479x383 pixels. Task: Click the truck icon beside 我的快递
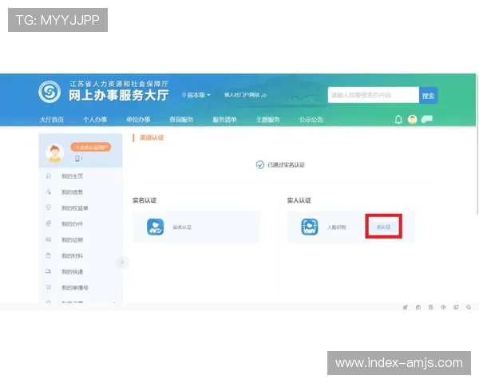pos(48,271)
